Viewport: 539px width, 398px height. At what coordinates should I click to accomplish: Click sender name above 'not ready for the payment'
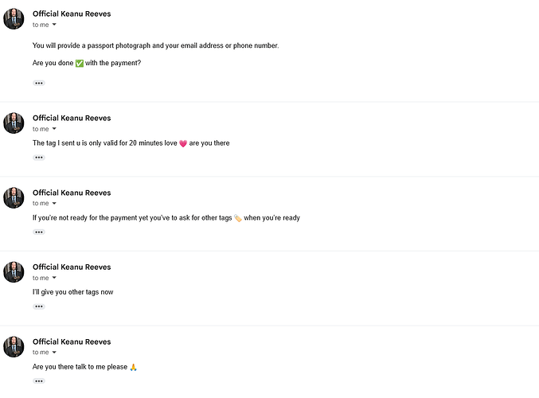72,193
